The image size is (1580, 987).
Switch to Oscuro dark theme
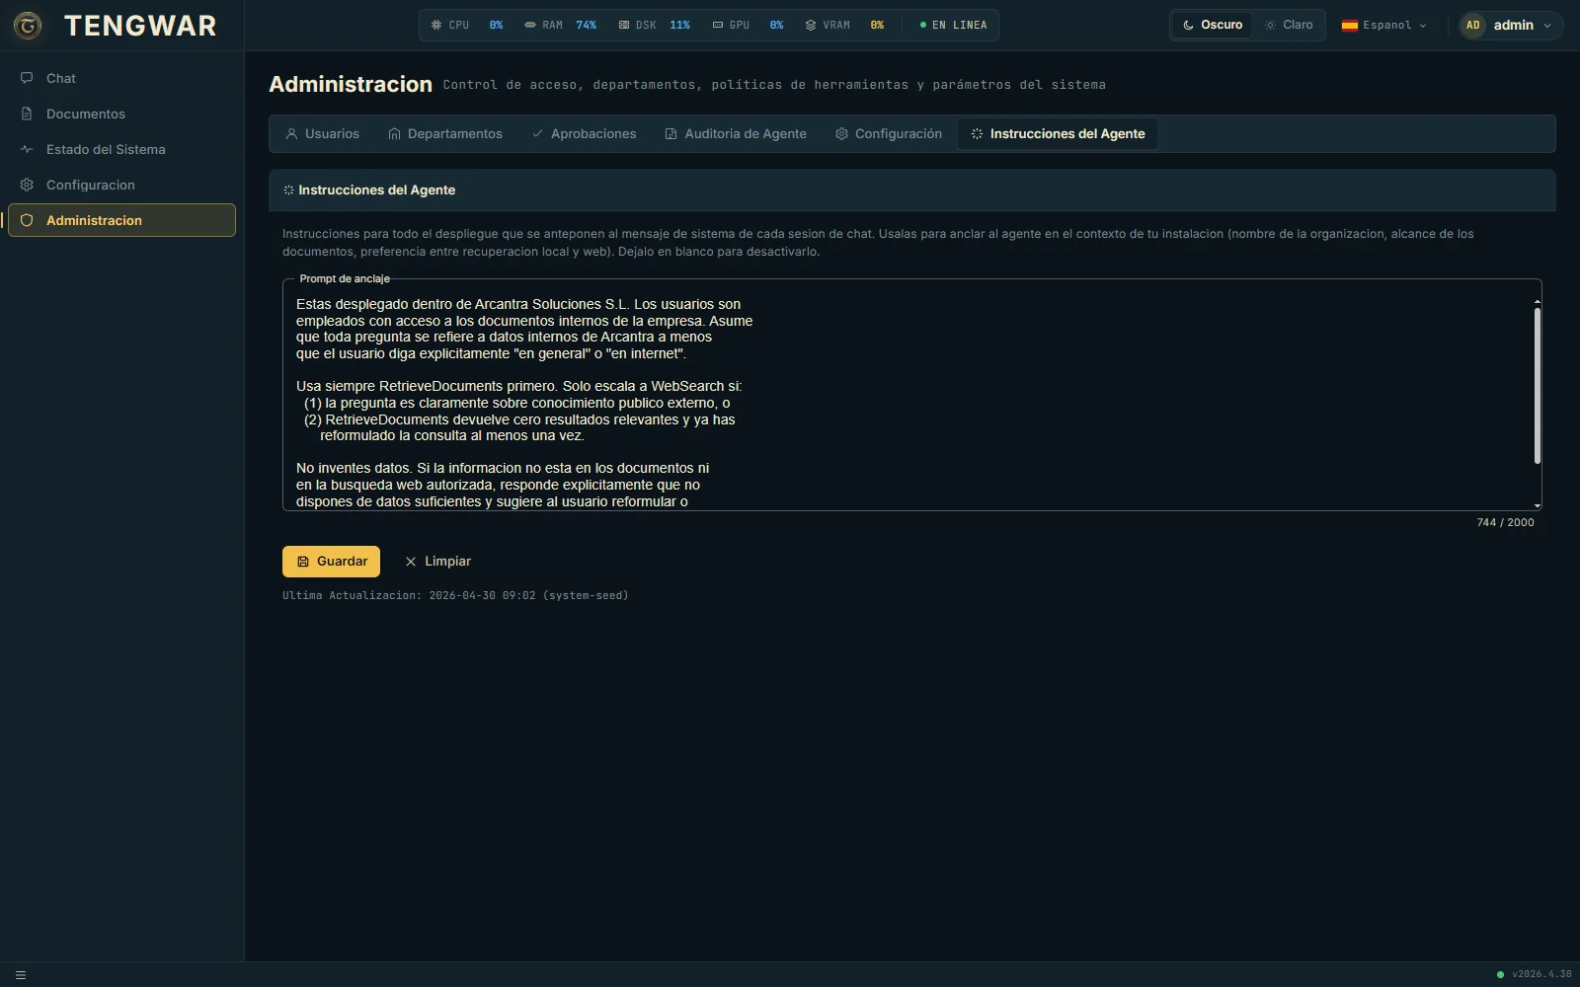point(1213,25)
